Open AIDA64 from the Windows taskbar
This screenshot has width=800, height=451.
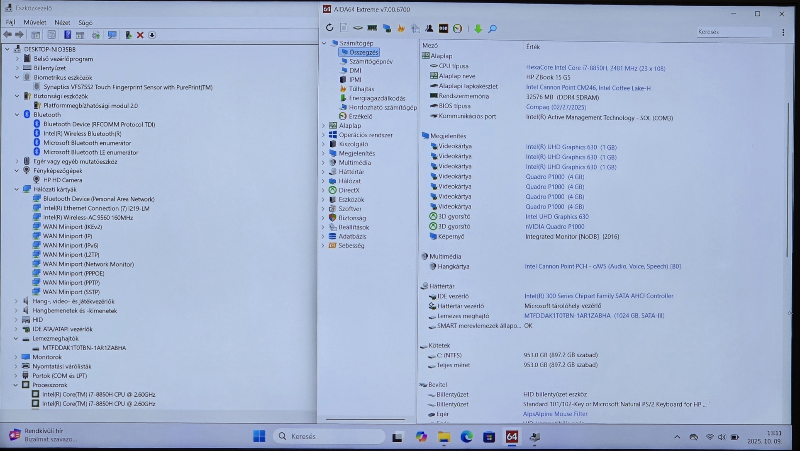point(512,436)
